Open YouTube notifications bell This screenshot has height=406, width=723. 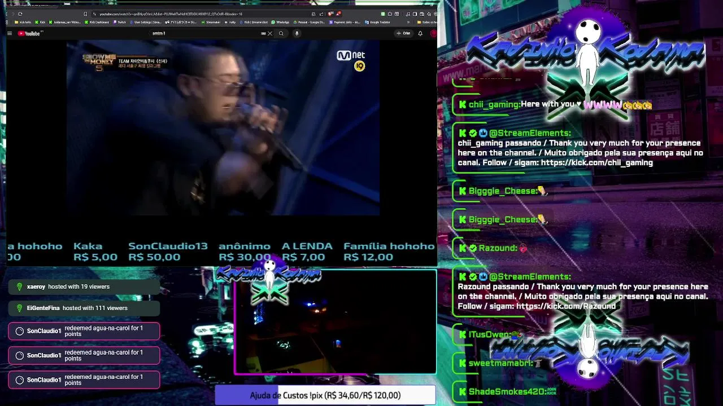tap(420, 33)
